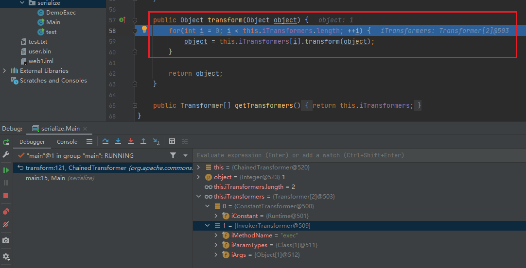
Task: Rerun the serialize.Main debug session
Action: point(6,142)
